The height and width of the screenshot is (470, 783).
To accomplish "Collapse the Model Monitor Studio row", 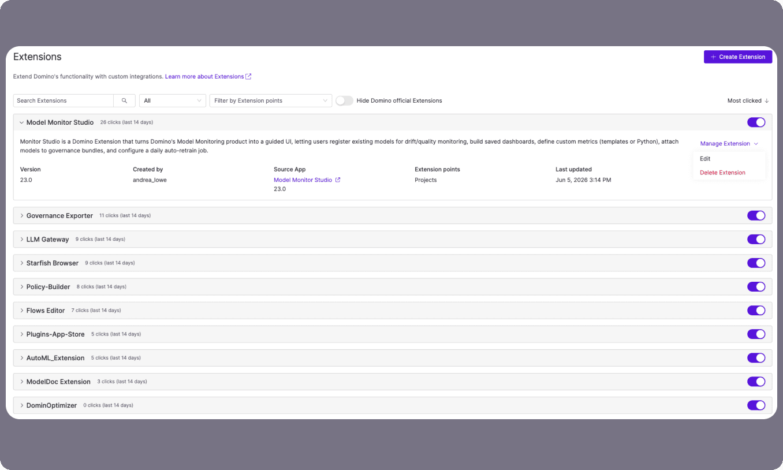I will [21, 122].
